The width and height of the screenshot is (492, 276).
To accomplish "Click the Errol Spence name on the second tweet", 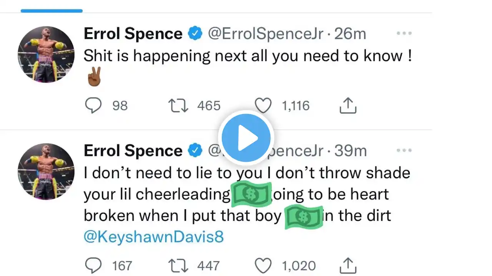I will pos(133,151).
